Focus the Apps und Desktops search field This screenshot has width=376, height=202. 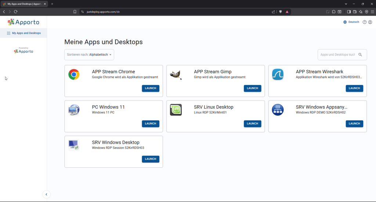(337, 55)
